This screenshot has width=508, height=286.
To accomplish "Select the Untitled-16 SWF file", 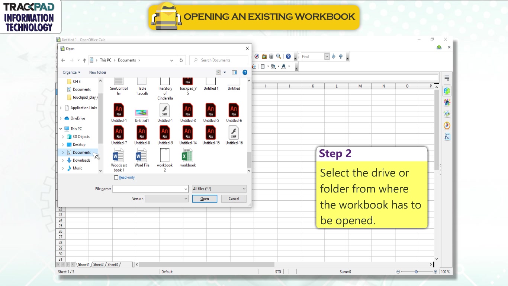I will click(234, 135).
